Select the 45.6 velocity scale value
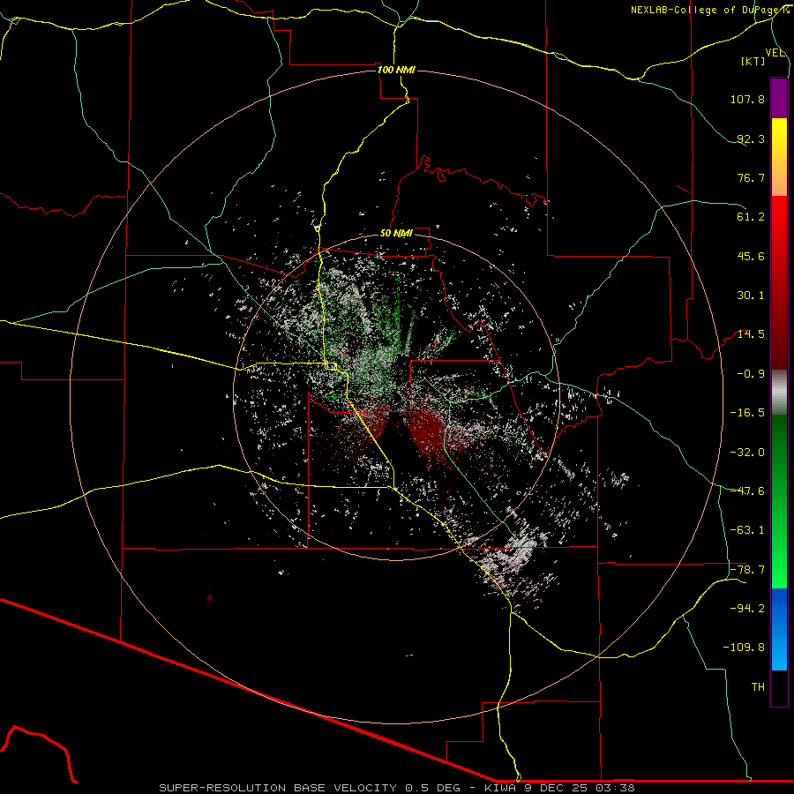This screenshot has width=794, height=794. pyautogui.click(x=751, y=256)
